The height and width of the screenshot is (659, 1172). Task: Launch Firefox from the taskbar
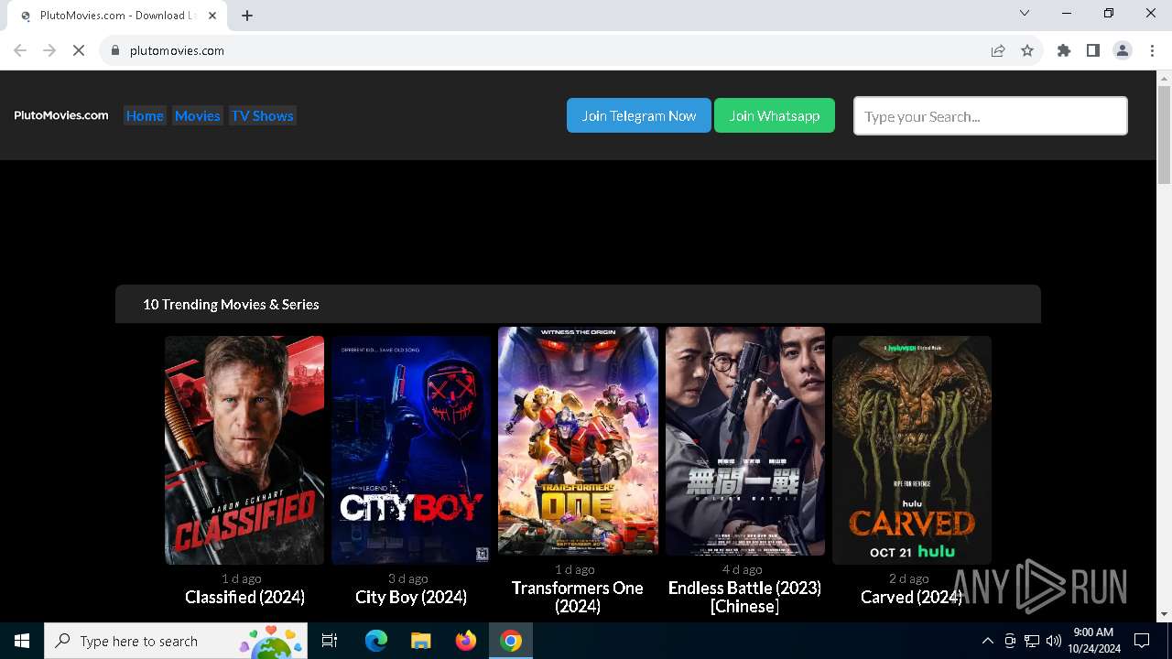pyautogui.click(x=466, y=641)
